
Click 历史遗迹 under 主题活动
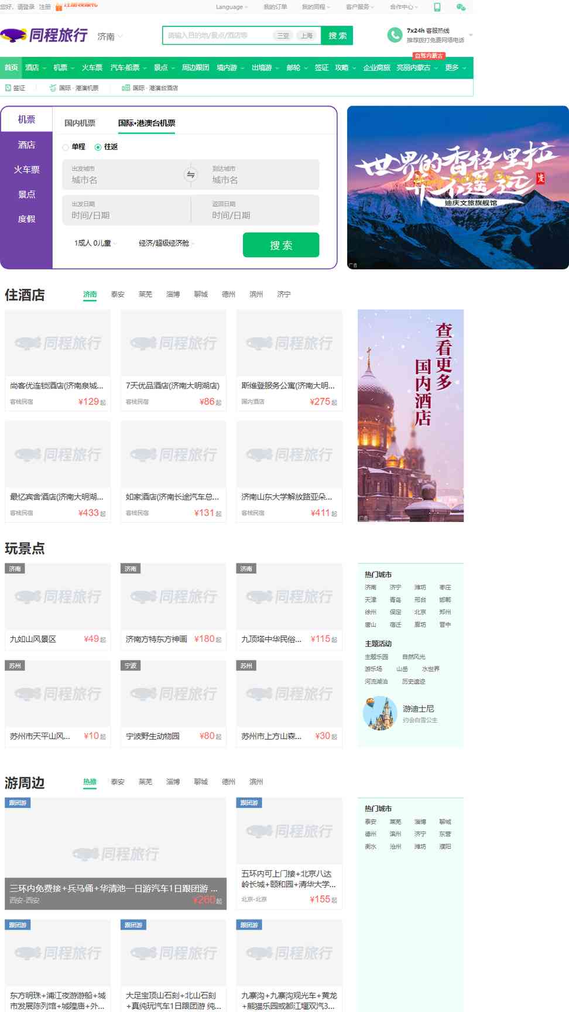(414, 681)
